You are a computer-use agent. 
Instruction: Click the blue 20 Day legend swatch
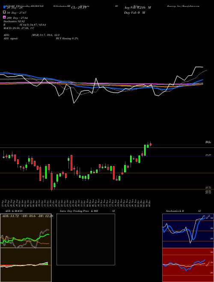click(x=4, y=7)
